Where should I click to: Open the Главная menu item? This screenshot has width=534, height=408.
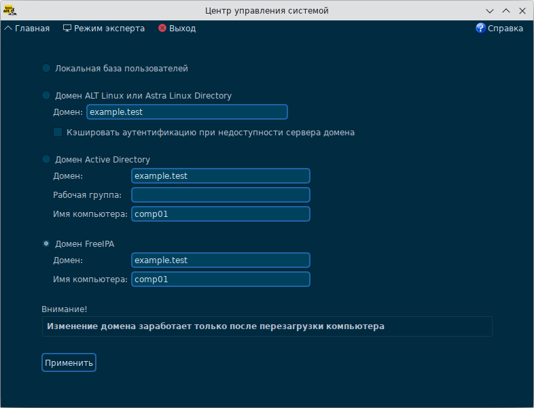(x=32, y=29)
